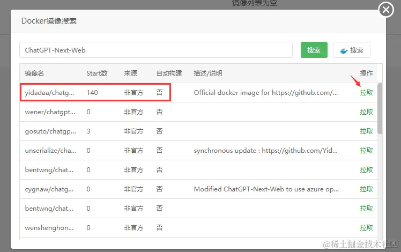Click description 'Official docker image for https://github.com/...'
Viewport: 401px width, 252px height.
click(x=266, y=93)
